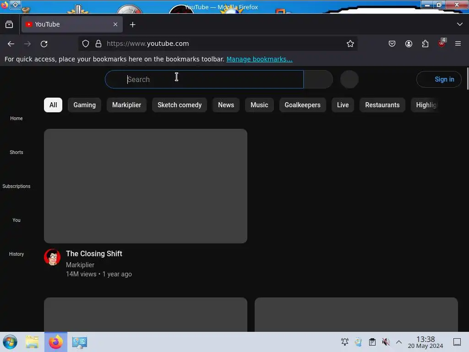Filter by News chip
This screenshot has height=352, width=469.
click(226, 105)
